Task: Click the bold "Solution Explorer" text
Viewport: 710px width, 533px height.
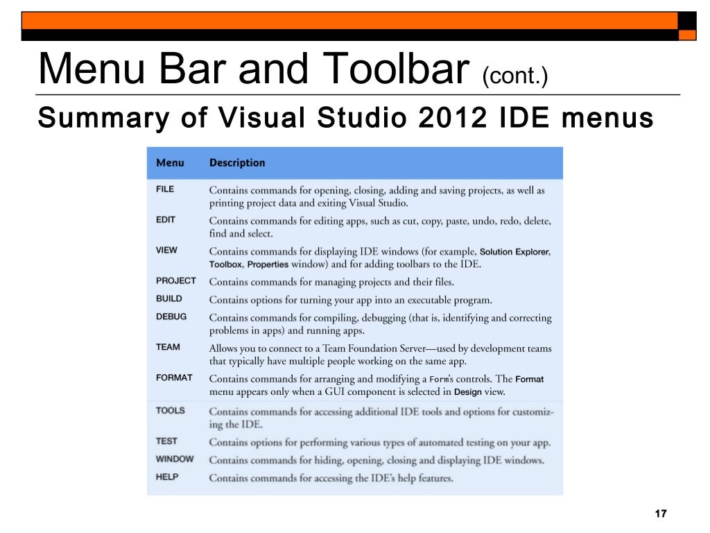Action: 514,252
